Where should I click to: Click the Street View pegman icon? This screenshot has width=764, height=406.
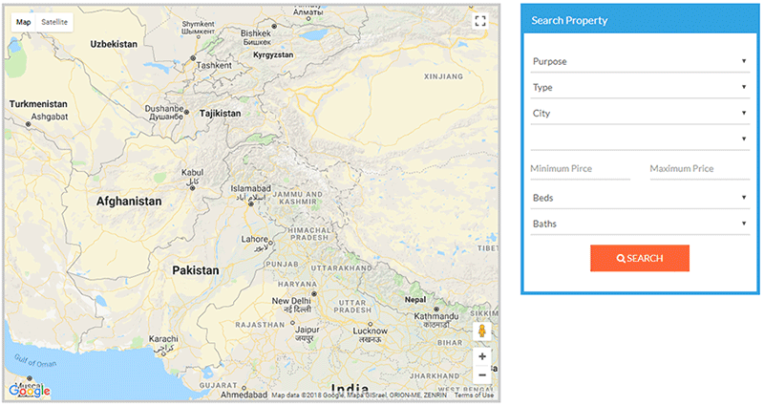click(x=482, y=331)
